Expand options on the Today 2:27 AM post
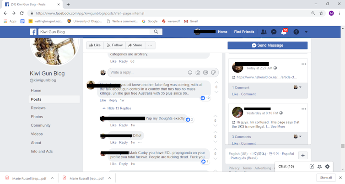Screen dimensions: 345x184 pos(304,64)
